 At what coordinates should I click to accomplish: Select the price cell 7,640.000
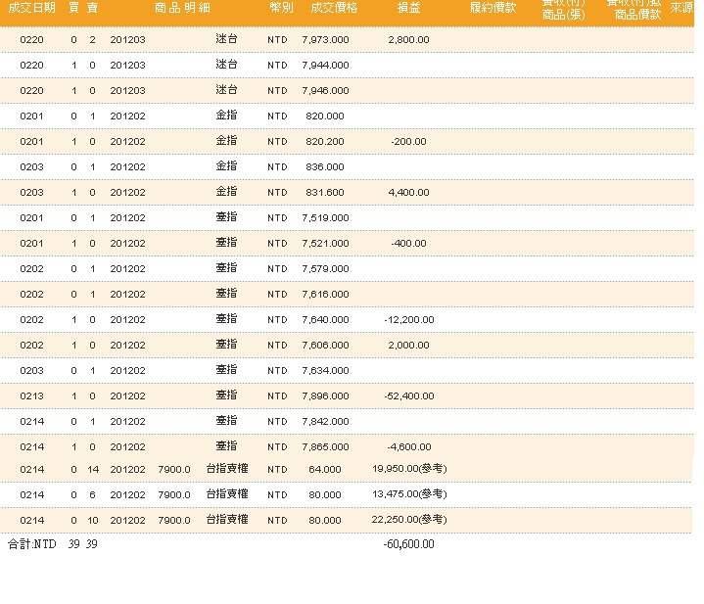point(325,319)
